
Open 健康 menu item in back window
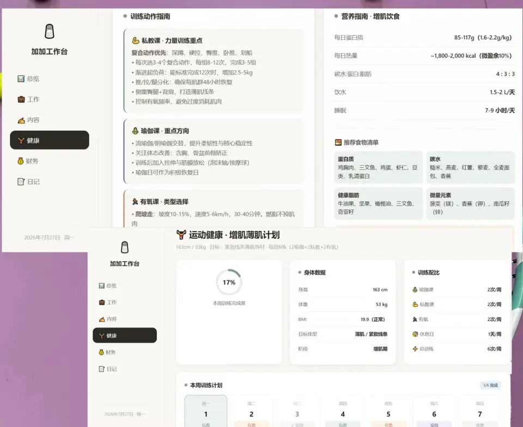[50, 140]
